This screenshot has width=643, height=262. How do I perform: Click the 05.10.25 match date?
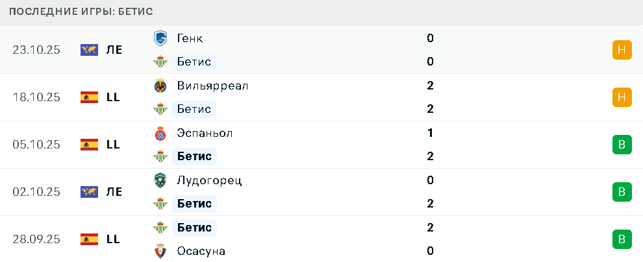click(36, 145)
